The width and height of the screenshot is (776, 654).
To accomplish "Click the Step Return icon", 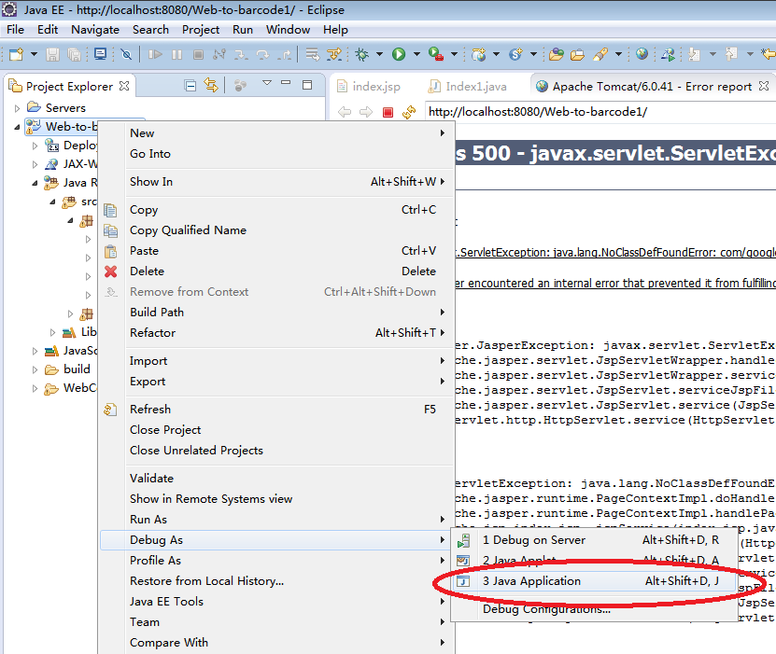I will pyautogui.click(x=285, y=54).
